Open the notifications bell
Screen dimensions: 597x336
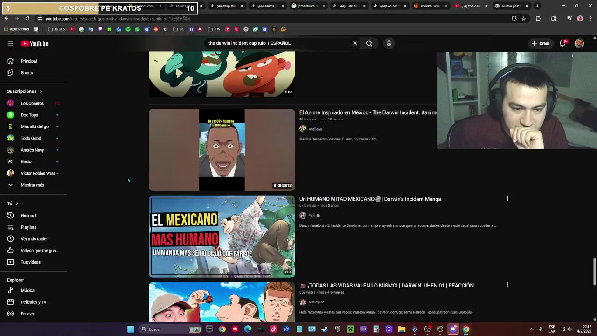563,43
